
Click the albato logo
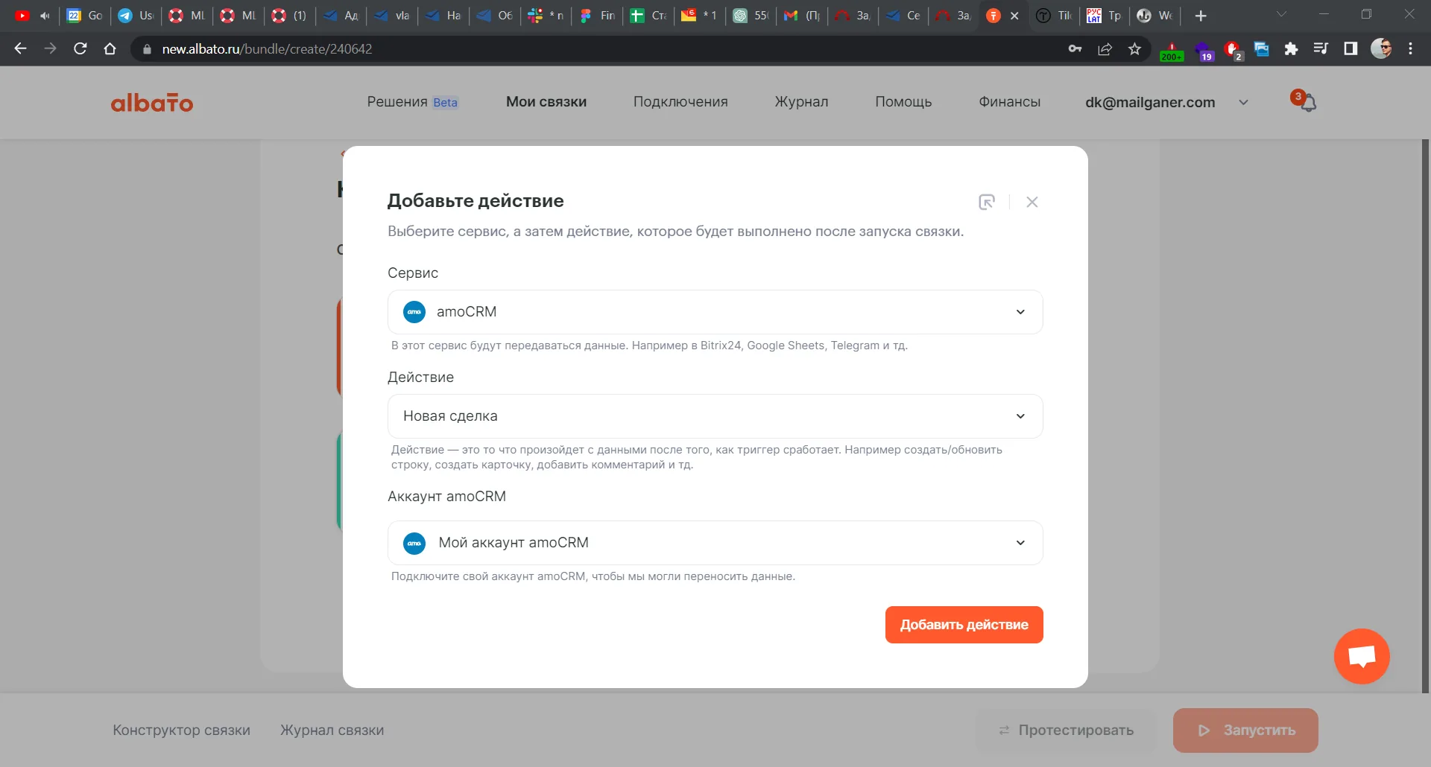152,102
